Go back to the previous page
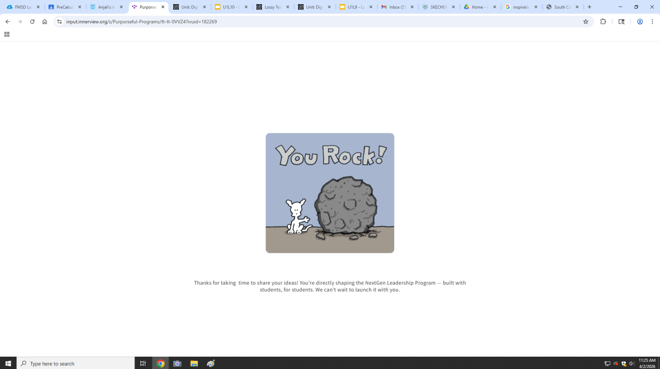 tap(8, 22)
